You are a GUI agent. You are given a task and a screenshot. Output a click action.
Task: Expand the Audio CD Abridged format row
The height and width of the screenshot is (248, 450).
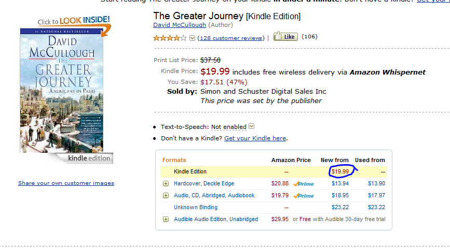click(x=166, y=196)
